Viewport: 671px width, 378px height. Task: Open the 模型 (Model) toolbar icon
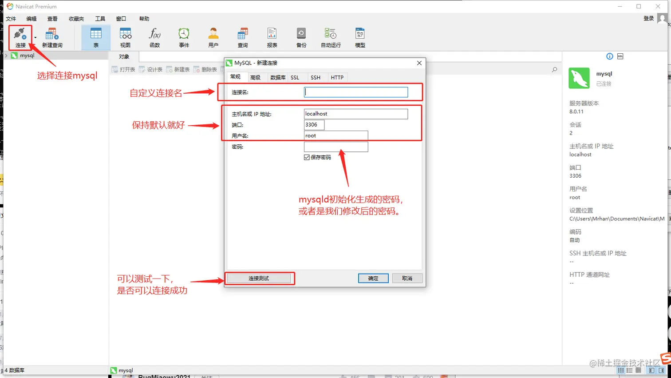coord(360,38)
